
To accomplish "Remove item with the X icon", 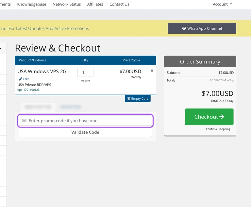I will [x=152, y=71].
